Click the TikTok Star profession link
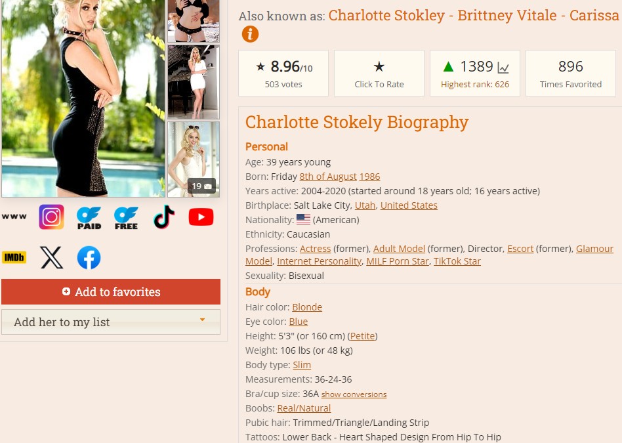The image size is (622, 443). tap(457, 261)
